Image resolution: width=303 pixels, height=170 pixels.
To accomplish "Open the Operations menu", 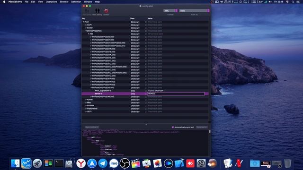I will [52, 2].
